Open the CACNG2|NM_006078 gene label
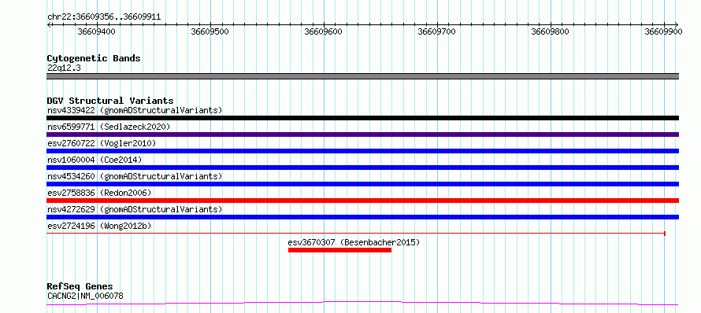 pos(85,296)
